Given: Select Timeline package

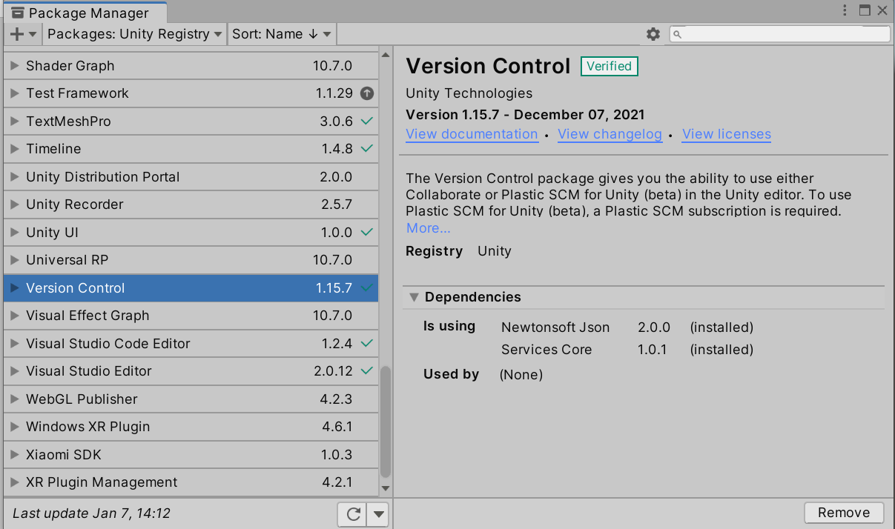Looking at the screenshot, I should (191, 149).
